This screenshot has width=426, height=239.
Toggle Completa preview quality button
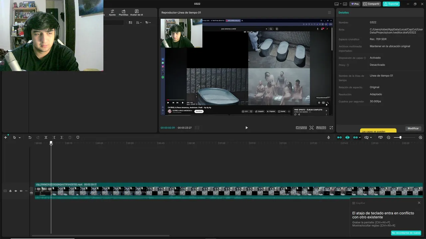(301, 128)
